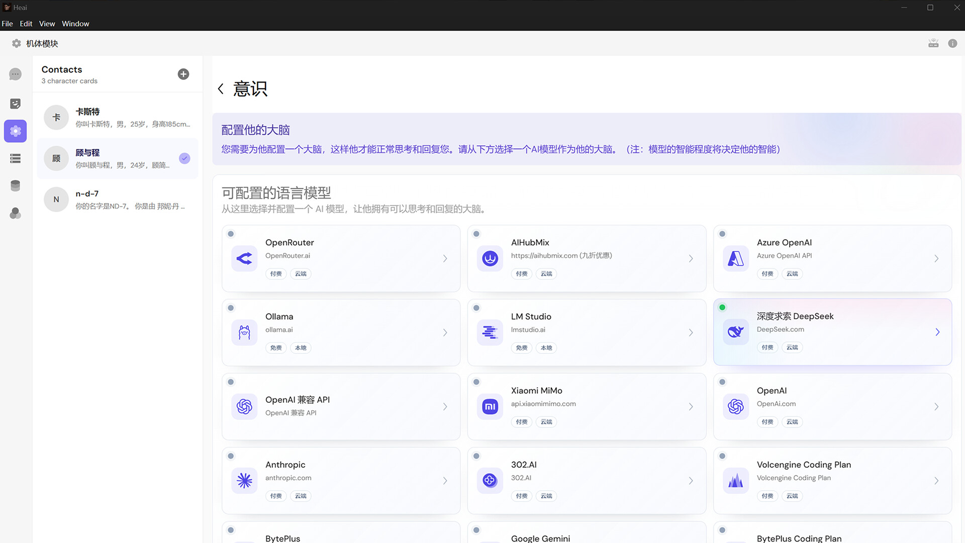Expand the LM Studio card chevron

[691, 332]
